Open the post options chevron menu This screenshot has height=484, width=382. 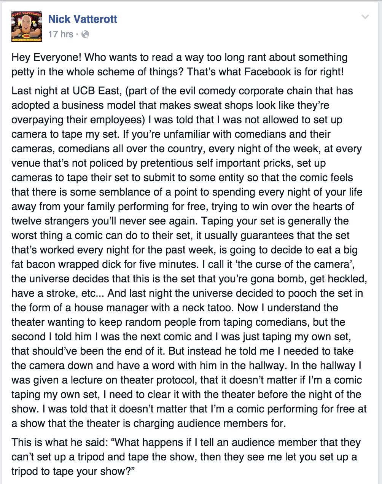tap(365, 17)
